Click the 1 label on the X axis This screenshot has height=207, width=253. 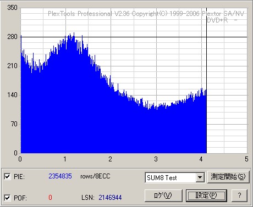(x=65, y=159)
